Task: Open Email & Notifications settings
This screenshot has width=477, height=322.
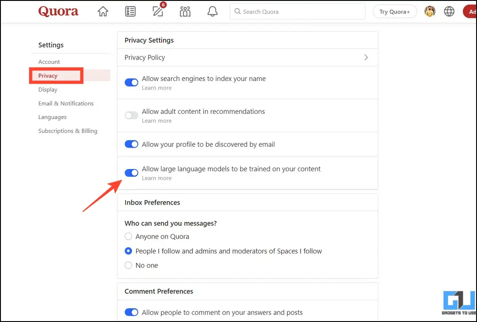Action: pyautogui.click(x=66, y=104)
